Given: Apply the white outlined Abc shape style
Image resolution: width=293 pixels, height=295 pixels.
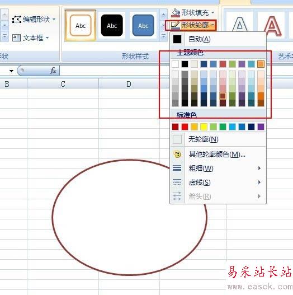Looking at the screenshot, I should tap(81, 26).
